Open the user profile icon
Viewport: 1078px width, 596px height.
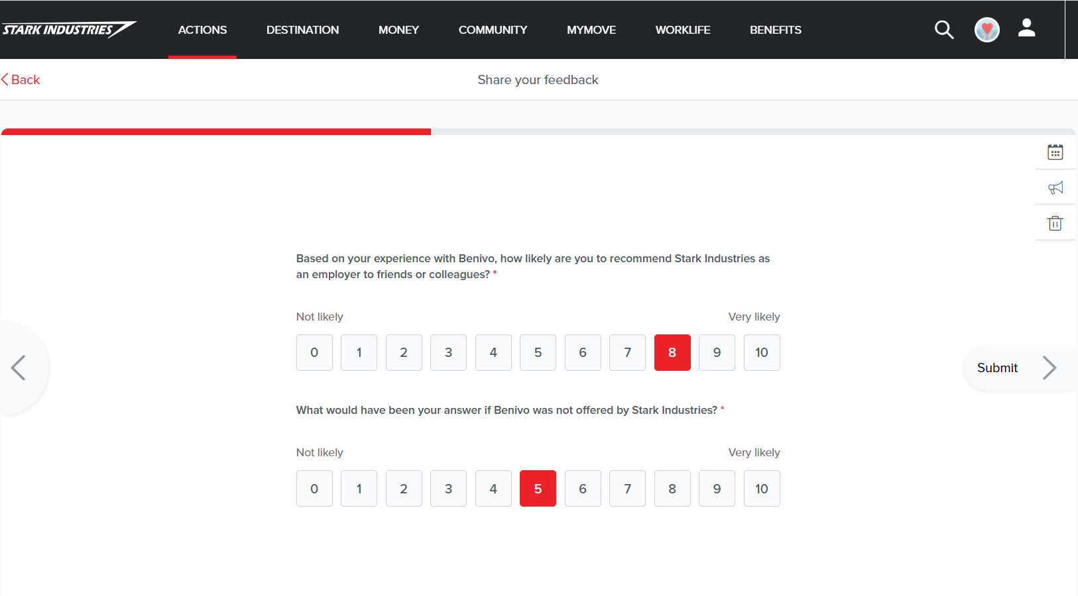pyautogui.click(x=1026, y=28)
